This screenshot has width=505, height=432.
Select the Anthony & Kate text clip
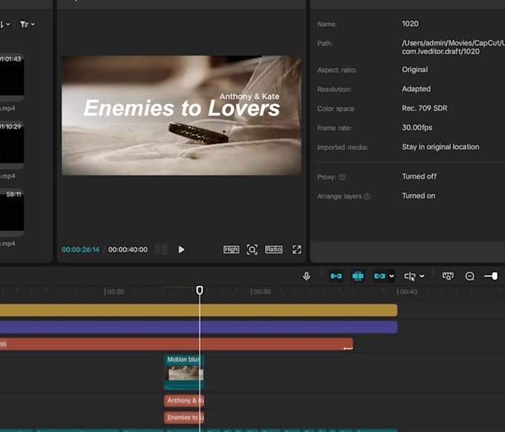pyautogui.click(x=184, y=400)
